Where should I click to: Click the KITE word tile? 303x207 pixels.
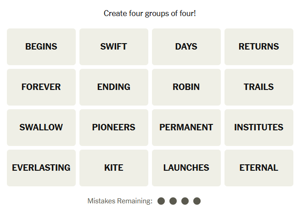pyautogui.click(x=114, y=168)
